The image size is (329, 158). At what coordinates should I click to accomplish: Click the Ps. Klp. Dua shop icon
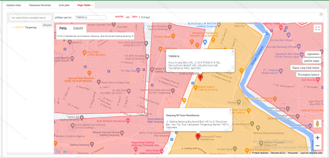(138, 70)
